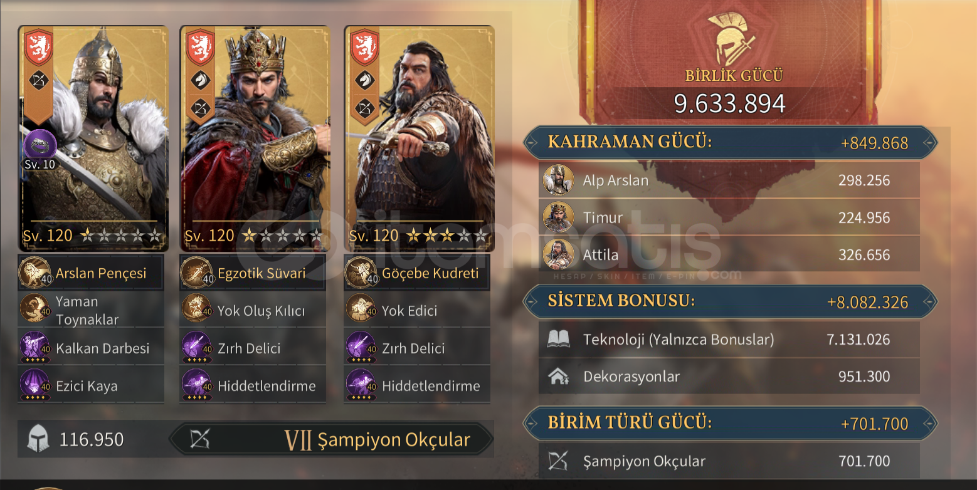Click the helmet troop count icon
Viewport: 977px width, 490px height.
pyautogui.click(x=38, y=439)
